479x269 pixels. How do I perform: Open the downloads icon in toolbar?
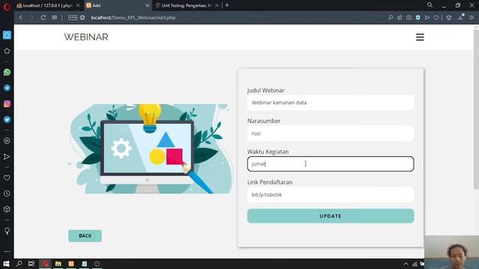tap(460, 18)
